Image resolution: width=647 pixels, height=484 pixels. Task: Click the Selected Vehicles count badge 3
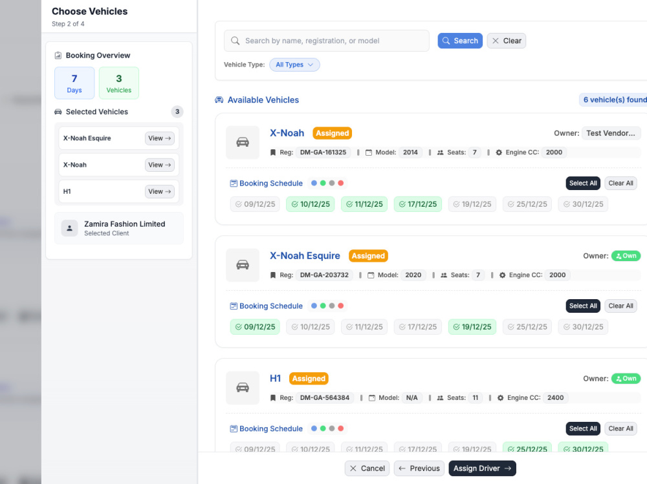(177, 112)
